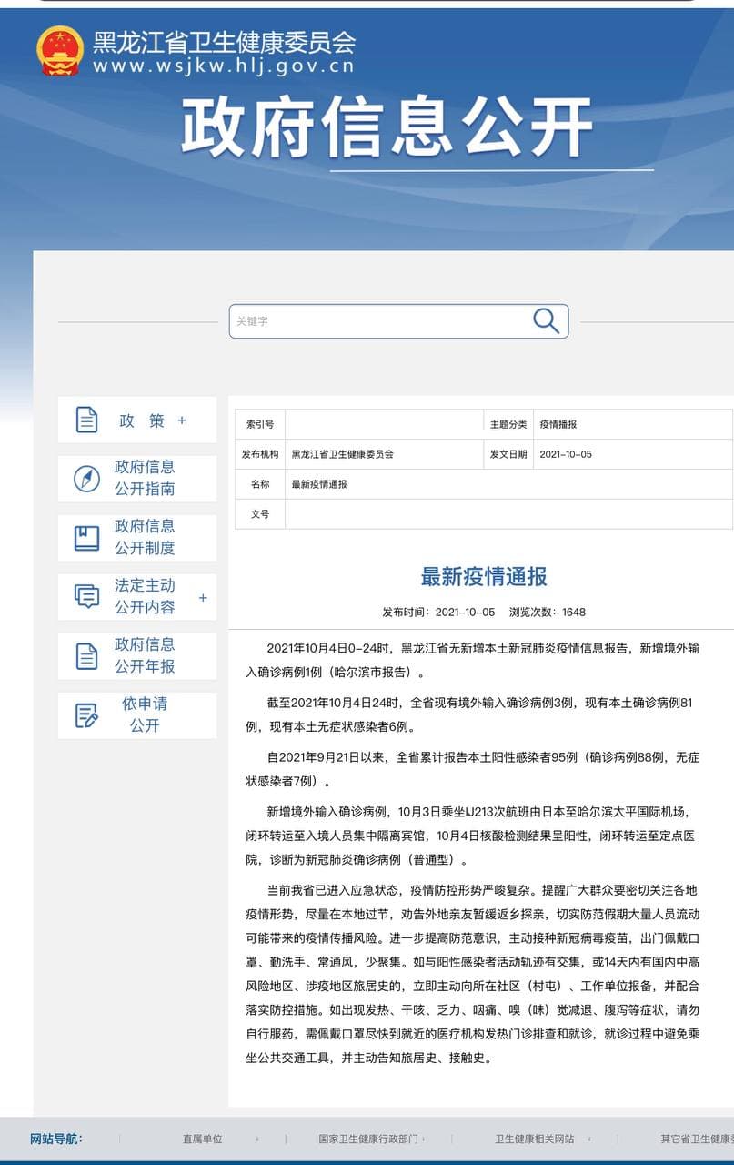Click the book icon beside 政府信息公开制度
The width and height of the screenshot is (734, 1165).
[86, 537]
